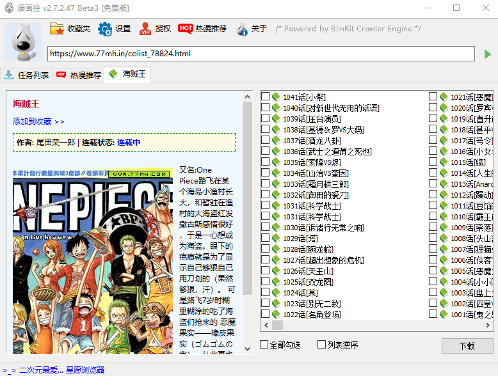Enable 列表逆序 reverse list checkbox
Screen dimensions: 498x376
click(322, 344)
